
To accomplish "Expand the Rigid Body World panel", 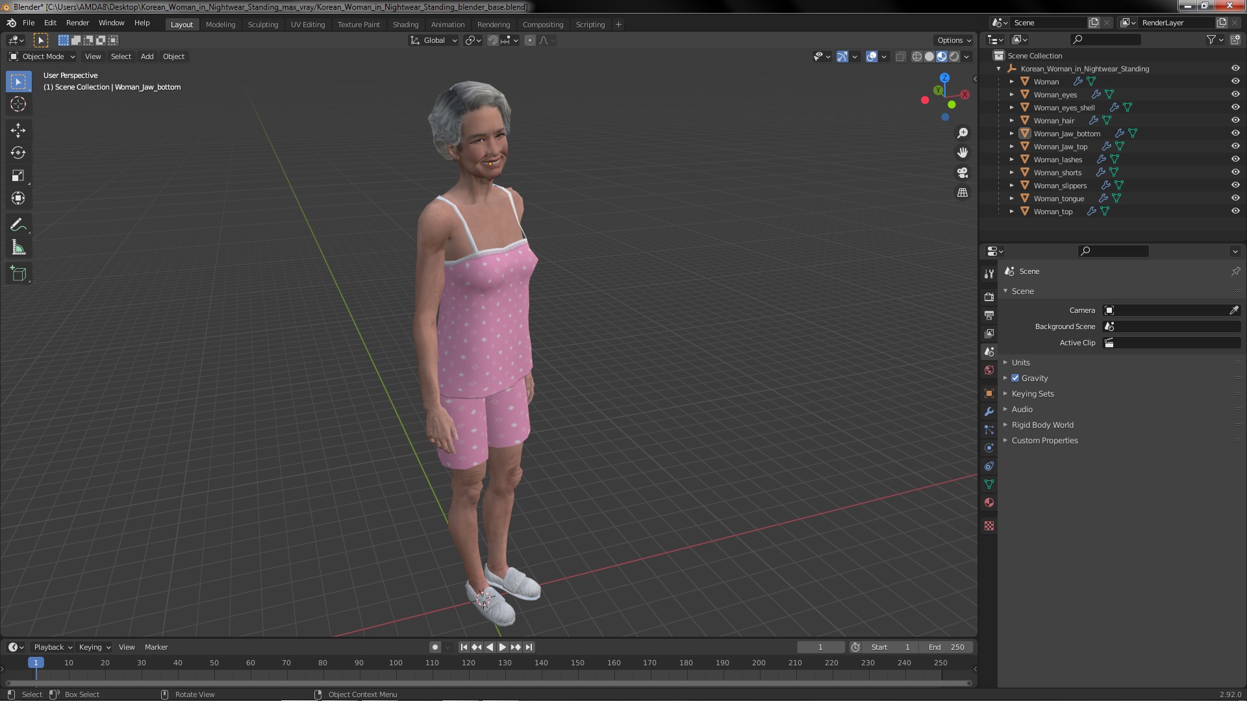I will [1042, 424].
